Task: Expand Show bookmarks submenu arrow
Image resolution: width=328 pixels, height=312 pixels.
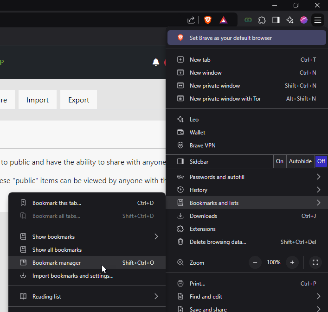Action: coord(156,237)
